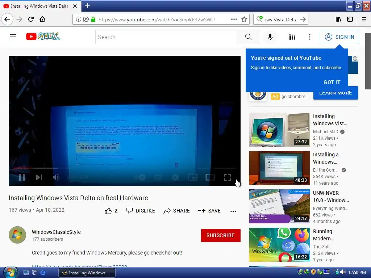The width and height of the screenshot is (371, 278).
Task: Open the ad info icon
Action: (x=355, y=59)
